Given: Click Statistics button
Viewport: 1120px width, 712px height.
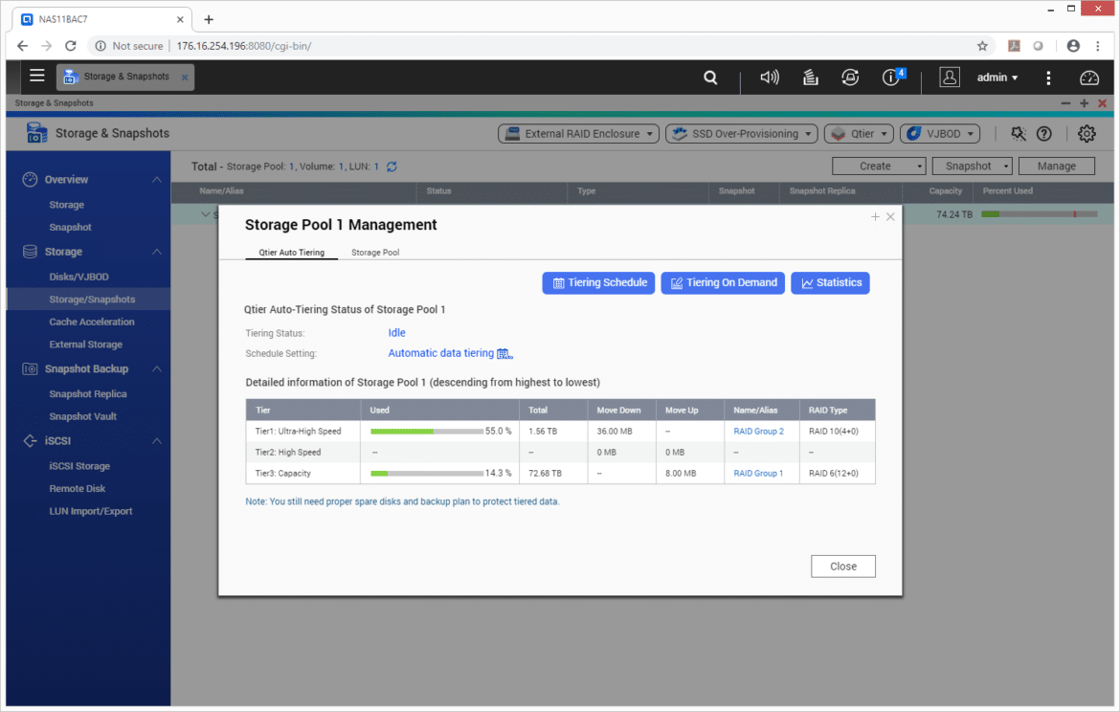Looking at the screenshot, I should 830,283.
